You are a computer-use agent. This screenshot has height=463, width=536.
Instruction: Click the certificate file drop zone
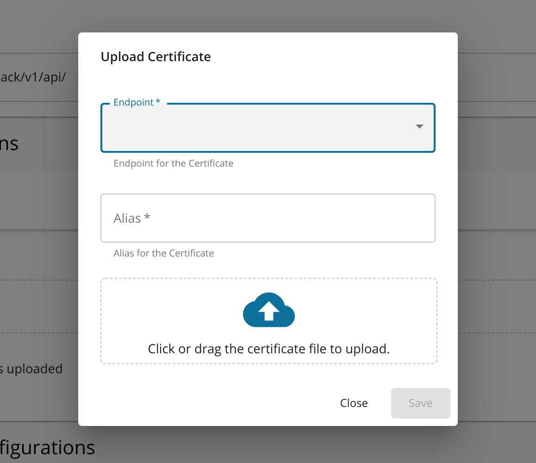(x=268, y=320)
